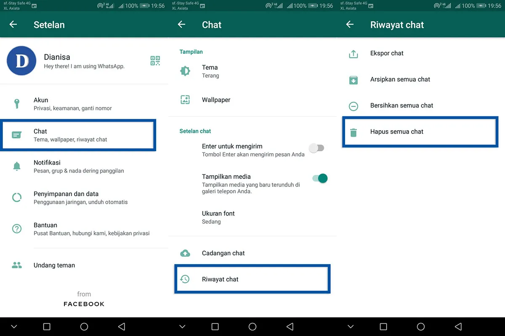The height and width of the screenshot is (336, 505).
Task: Click the Cadangan chat cloud icon
Action: click(x=185, y=253)
